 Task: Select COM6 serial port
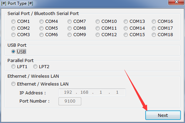[x=41, y=35]
